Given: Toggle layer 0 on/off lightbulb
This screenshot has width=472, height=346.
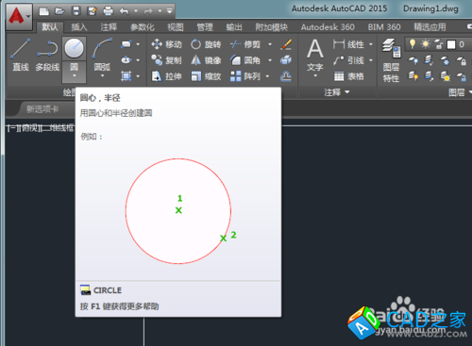Looking at the screenshot, I should pyautogui.click(x=413, y=44).
